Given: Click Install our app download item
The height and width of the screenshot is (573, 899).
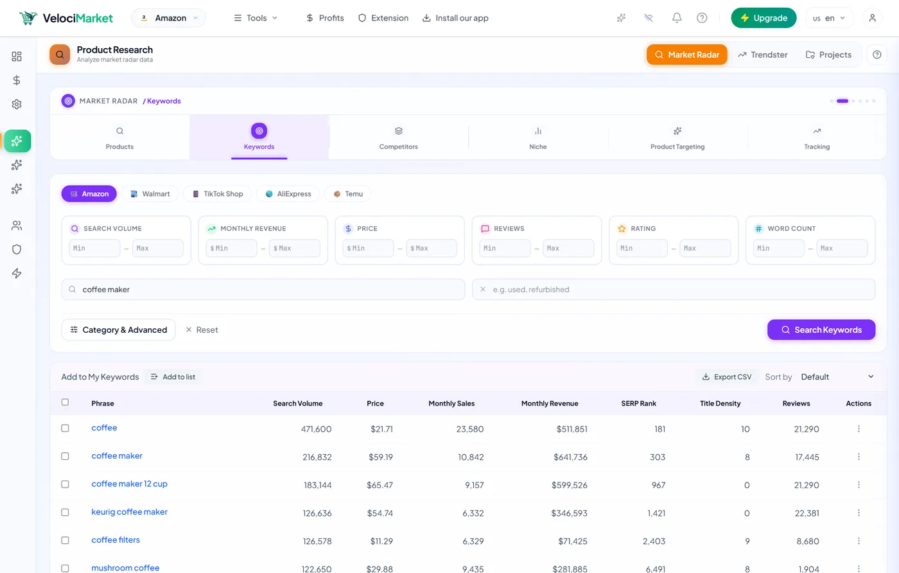Looking at the screenshot, I should coord(455,18).
